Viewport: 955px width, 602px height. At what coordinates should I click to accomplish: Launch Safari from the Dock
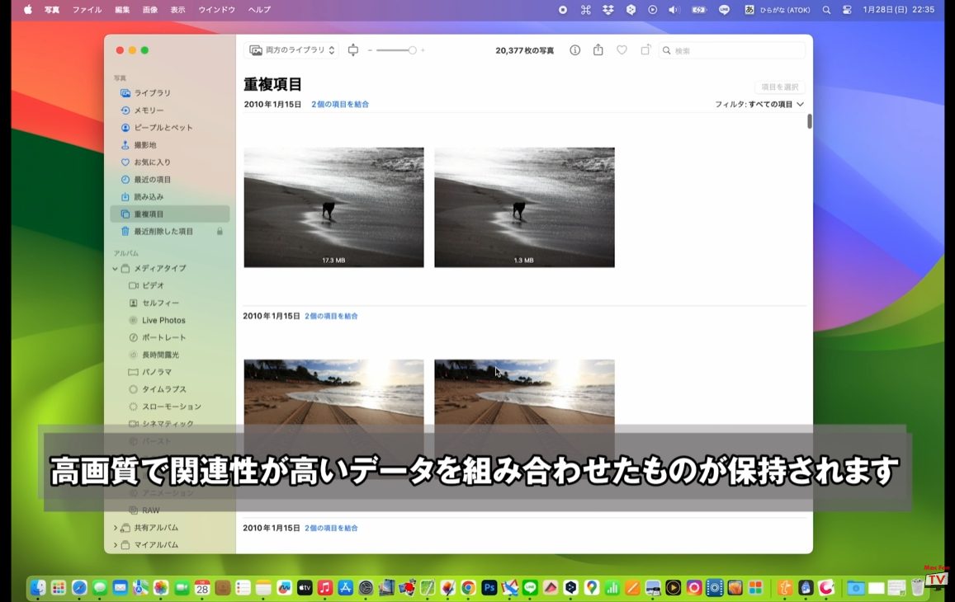79,587
